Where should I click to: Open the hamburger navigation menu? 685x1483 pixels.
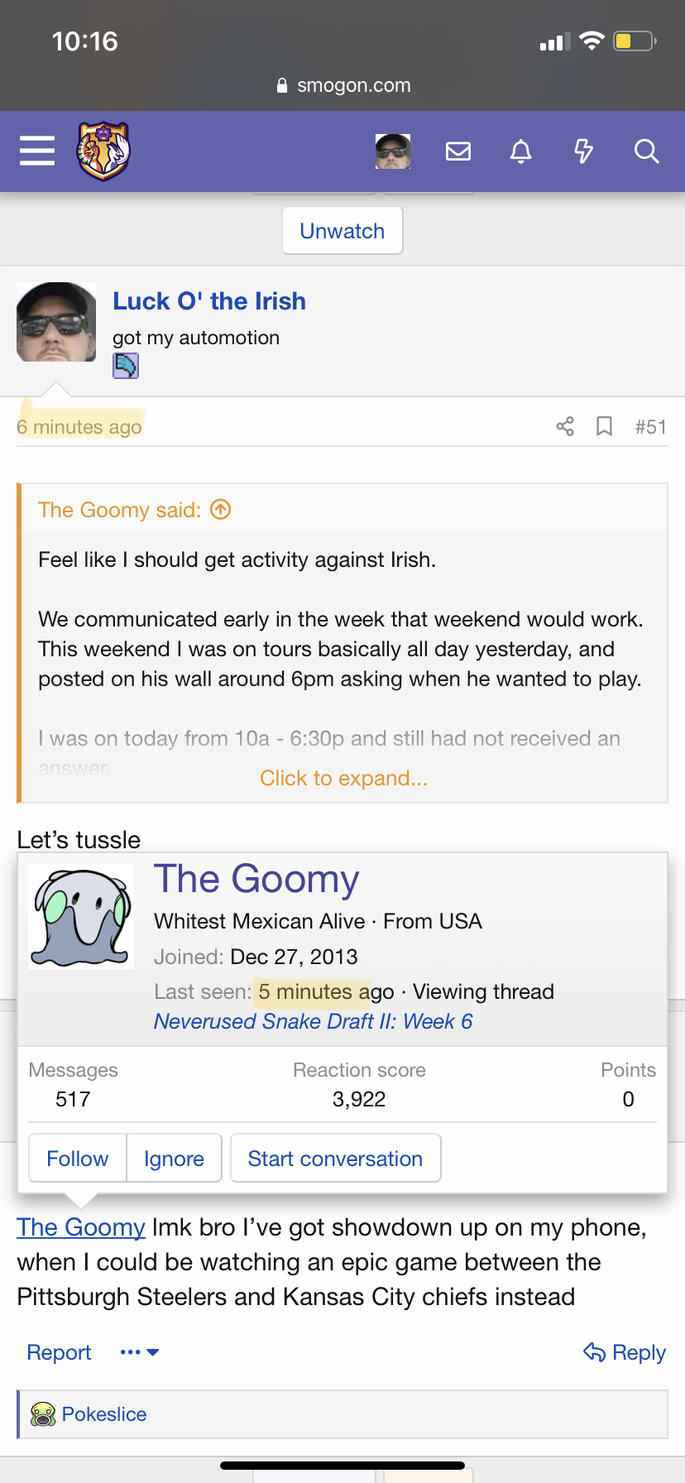[x=37, y=151]
